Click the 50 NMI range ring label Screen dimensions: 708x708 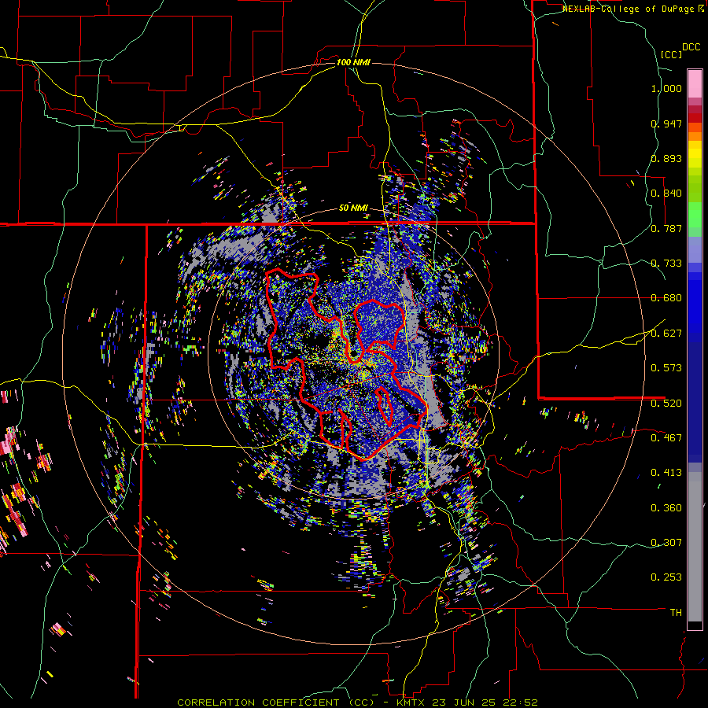click(x=353, y=208)
